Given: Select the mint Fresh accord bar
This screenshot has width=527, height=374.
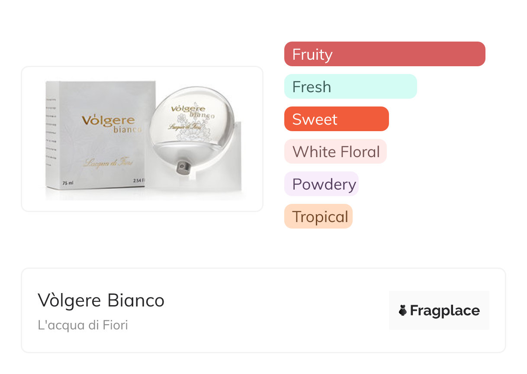Looking at the screenshot, I should [350, 87].
